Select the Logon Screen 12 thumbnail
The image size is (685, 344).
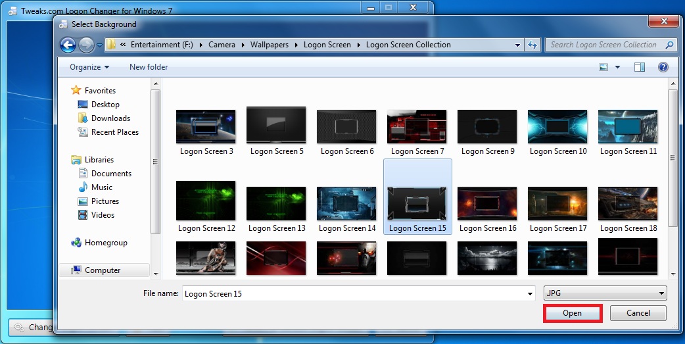click(x=206, y=201)
